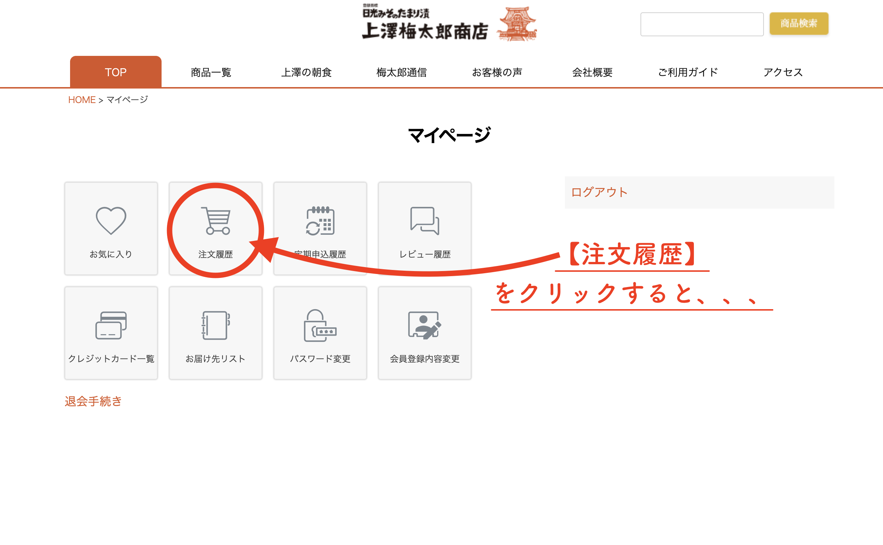This screenshot has height=545, width=883.
Task: Open the credit card list icon
Action: 111,325
